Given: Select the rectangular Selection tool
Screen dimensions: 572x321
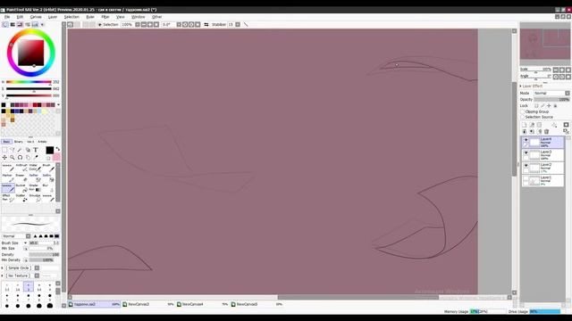Looking at the screenshot, I should 4,150.
